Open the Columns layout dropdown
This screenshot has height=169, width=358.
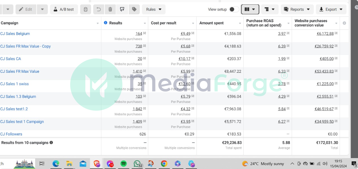point(250,9)
